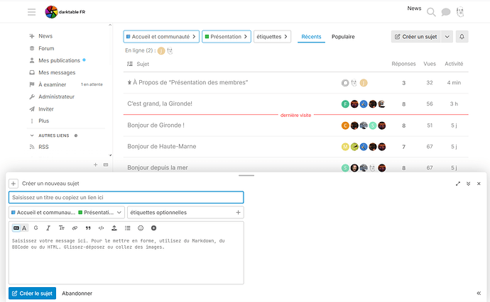Open étiquettes filter dropdown

tap(272, 36)
